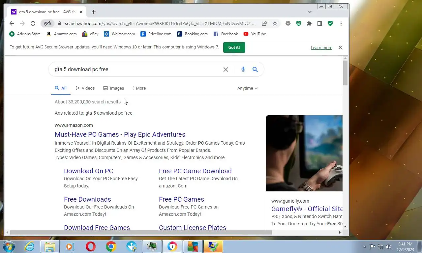Open Priceline.com bookmark
The height and width of the screenshot is (253, 422).
(156, 34)
